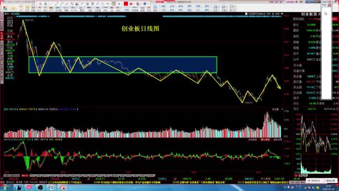Open the bookmark dropdown arrow
Image resolution: width=339 pixels, height=191 pixels.
click(x=141, y=4)
